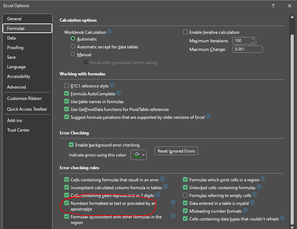The image size is (297, 229).
Task: Toggle Unlocked cells containing formulas checkbox
Action: click(x=185, y=187)
